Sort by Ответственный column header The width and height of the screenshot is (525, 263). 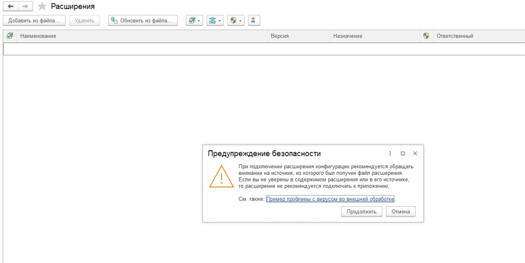pos(478,36)
